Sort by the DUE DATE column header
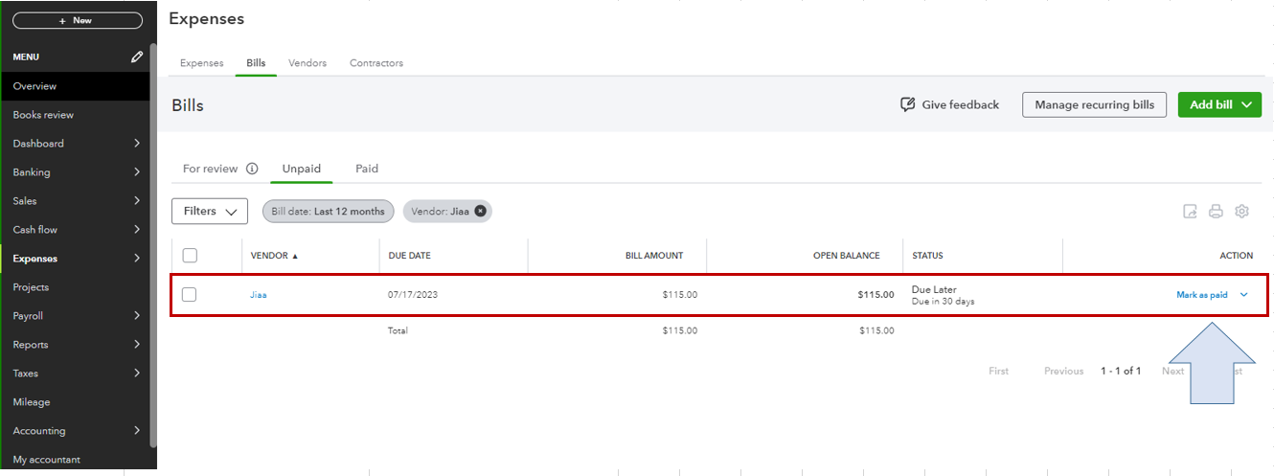Viewport: 1274px width, 476px height. (x=410, y=256)
